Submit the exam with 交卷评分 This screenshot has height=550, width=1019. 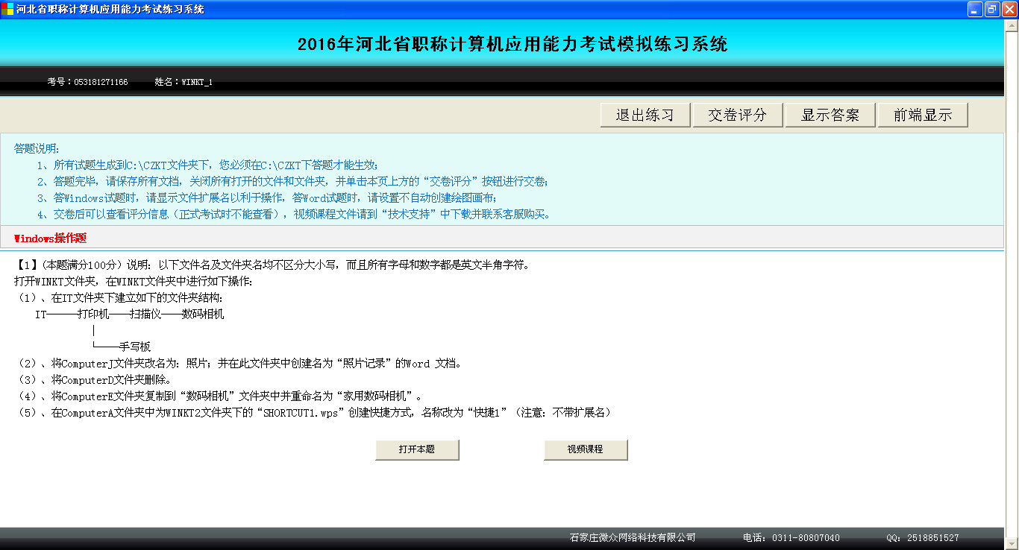coord(737,115)
